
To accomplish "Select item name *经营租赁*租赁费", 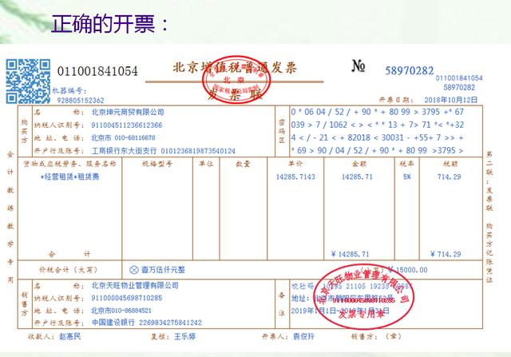I will [x=69, y=177].
